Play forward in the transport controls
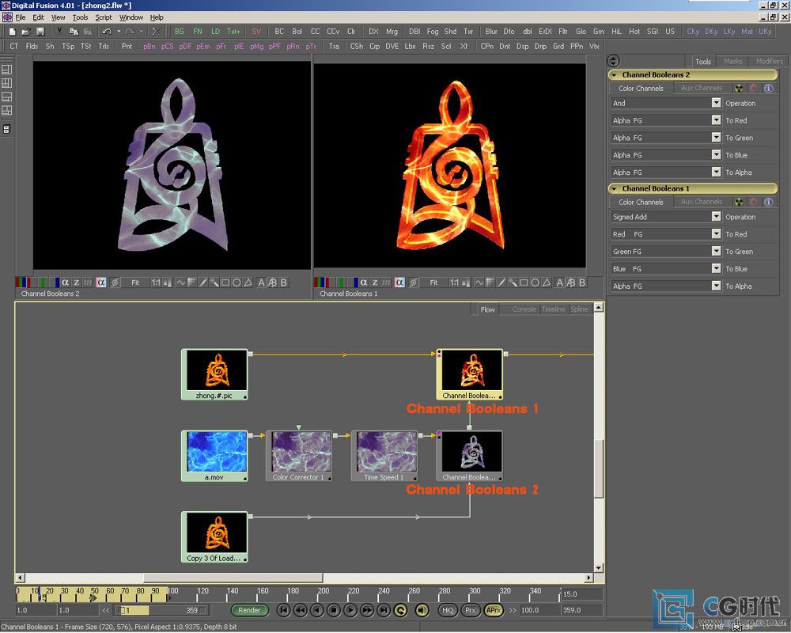The image size is (791, 633). pyautogui.click(x=350, y=610)
